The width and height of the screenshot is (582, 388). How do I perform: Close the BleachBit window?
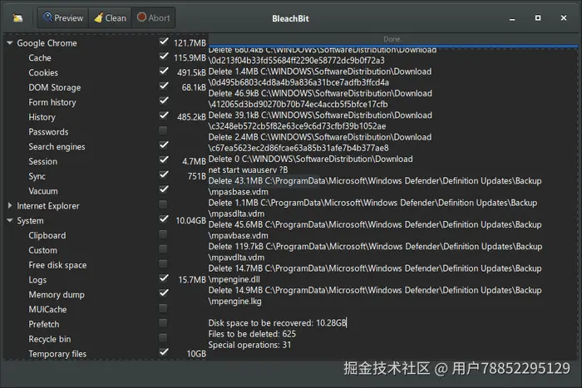564,17
